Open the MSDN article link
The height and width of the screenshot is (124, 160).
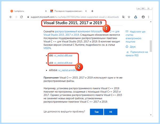point(47,48)
